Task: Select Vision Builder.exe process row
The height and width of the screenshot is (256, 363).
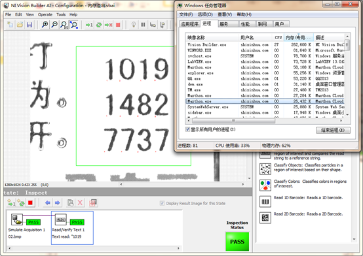Action: 265,44
